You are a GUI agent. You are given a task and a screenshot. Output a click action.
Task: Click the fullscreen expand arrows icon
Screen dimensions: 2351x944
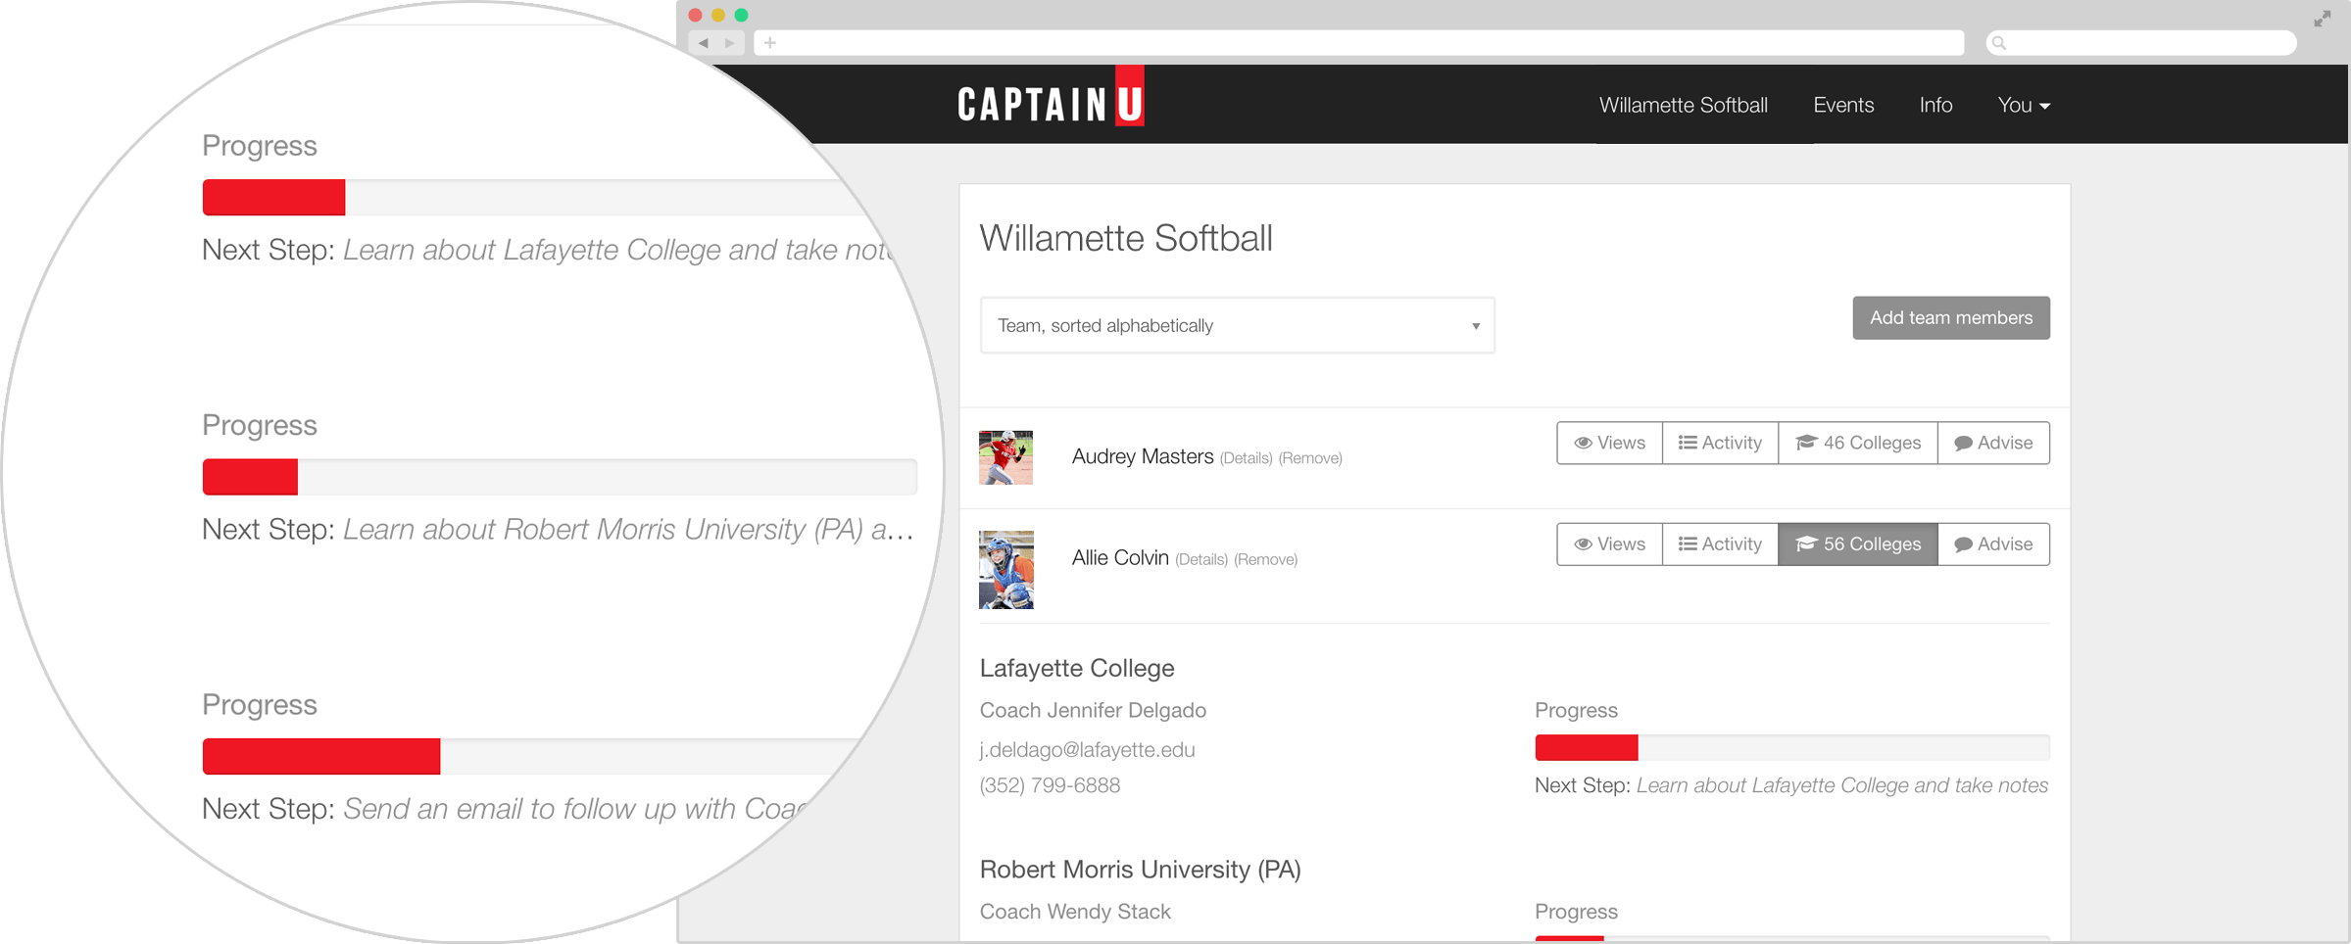pos(2322,19)
